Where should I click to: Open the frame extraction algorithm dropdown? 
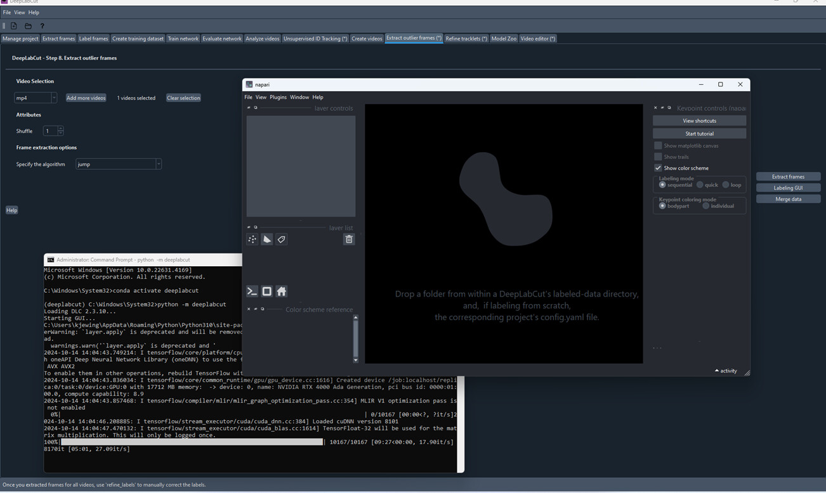159,163
